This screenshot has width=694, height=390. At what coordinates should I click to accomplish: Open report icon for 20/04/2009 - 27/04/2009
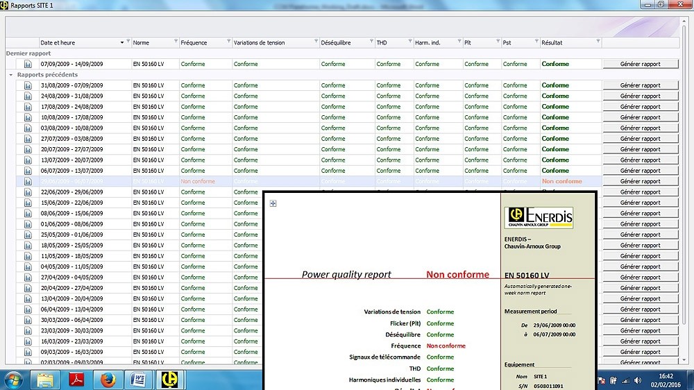click(28, 288)
